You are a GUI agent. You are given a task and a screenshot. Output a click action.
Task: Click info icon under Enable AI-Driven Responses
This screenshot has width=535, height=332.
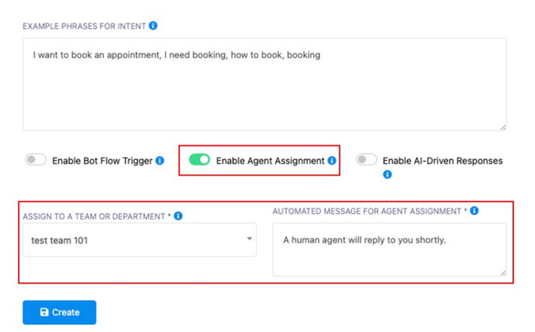tap(388, 174)
